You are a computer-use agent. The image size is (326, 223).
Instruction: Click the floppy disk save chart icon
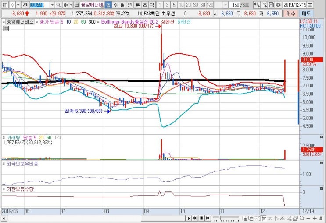pos(271,4)
